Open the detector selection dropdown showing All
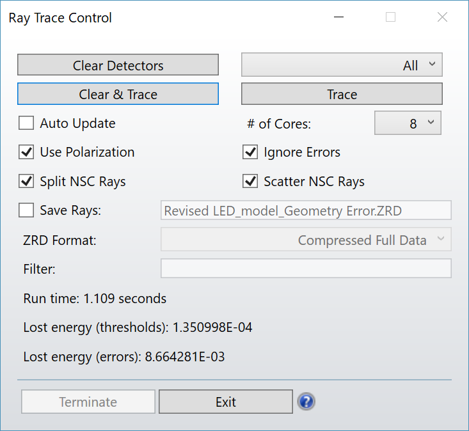Image resolution: width=469 pixels, height=431 pixels. [x=342, y=65]
